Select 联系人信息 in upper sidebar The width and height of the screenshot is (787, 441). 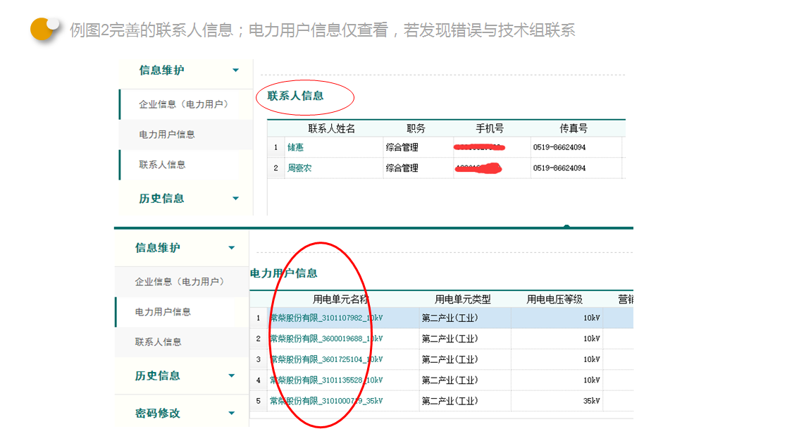162,165
